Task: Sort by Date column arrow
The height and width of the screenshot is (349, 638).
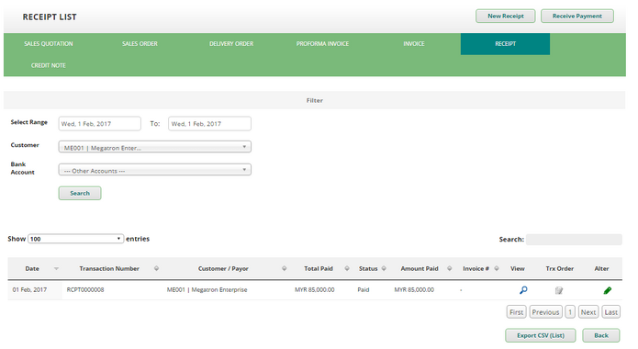Action: pyautogui.click(x=57, y=268)
